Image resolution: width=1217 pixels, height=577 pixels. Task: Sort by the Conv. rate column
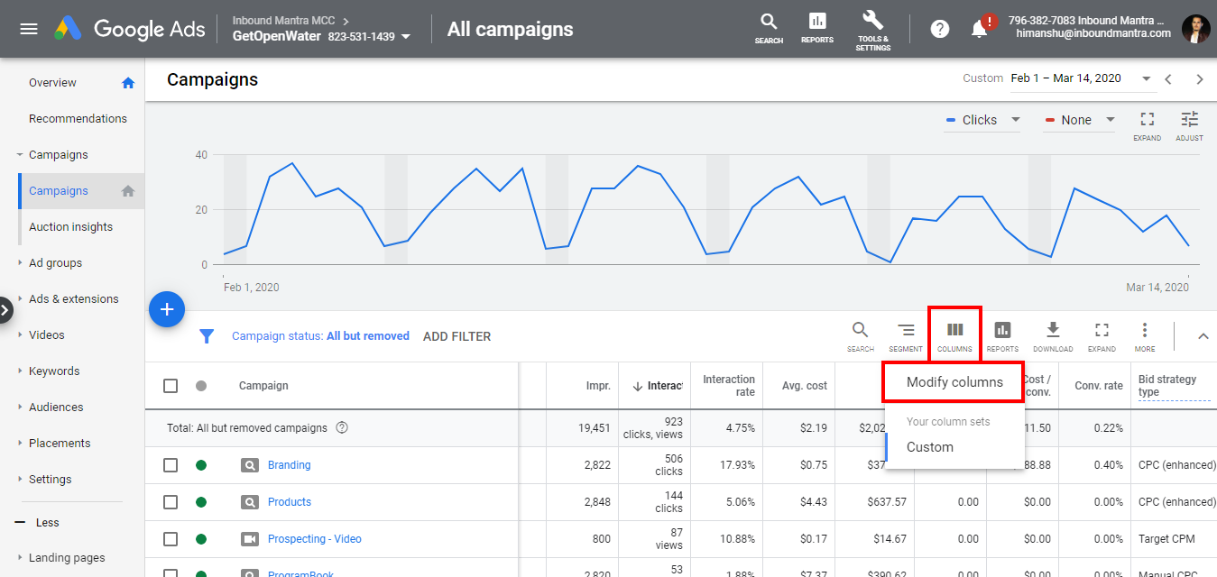[x=1099, y=386]
